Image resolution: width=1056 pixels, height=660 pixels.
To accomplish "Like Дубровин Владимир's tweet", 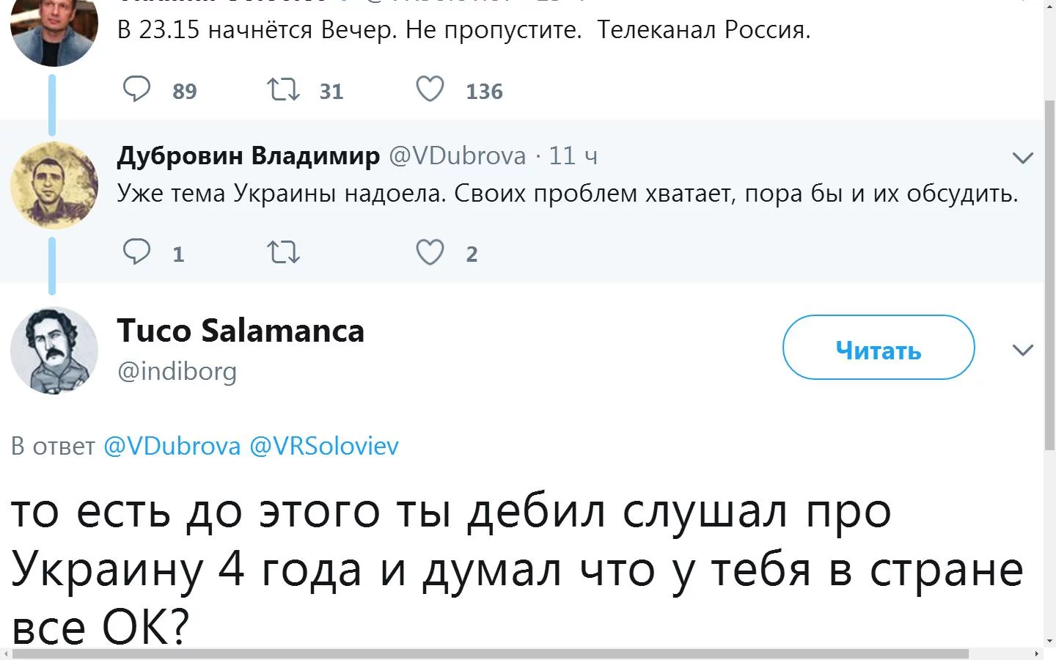I will coord(430,252).
